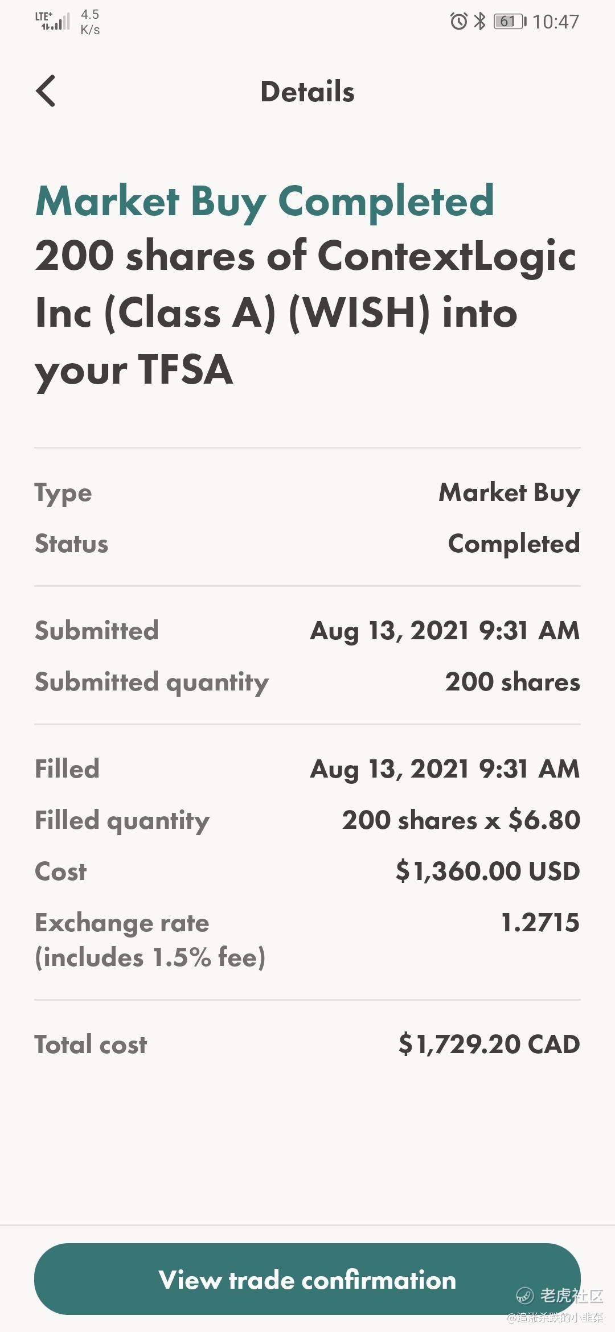Tap the alarm clock status icon

click(x=458, y=22)
